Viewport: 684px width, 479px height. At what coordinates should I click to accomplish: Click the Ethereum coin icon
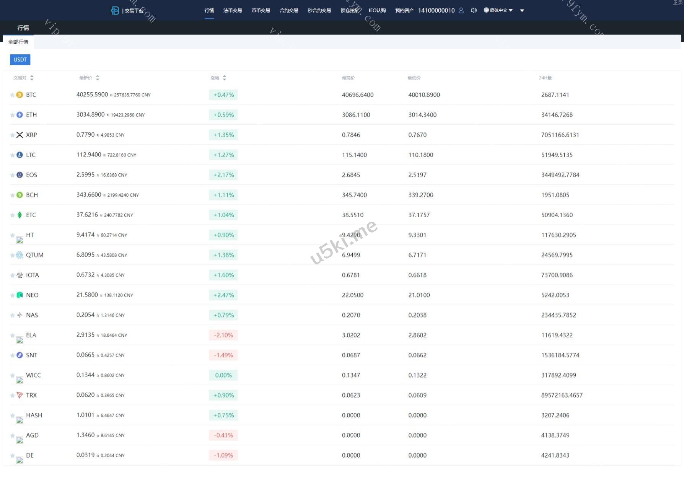coord(20,115)
